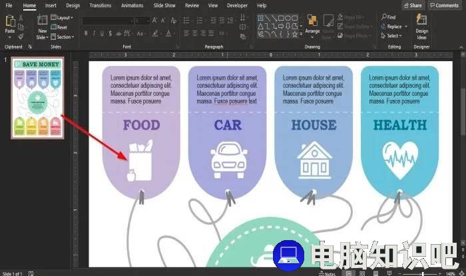The width and height of the screenshot is (466, 276).
Task: Click the New Slide icon
Action: [x=42, y=21]
